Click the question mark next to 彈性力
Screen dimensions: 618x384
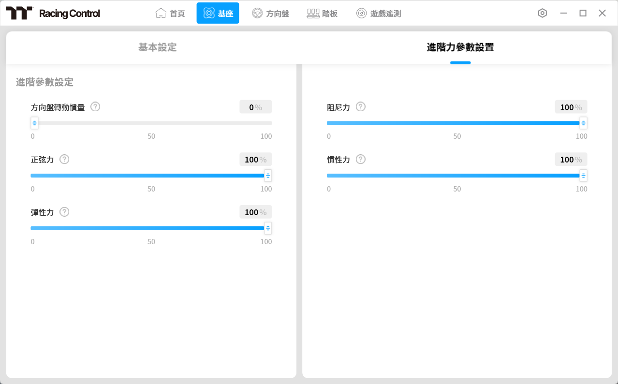(64, 212)
